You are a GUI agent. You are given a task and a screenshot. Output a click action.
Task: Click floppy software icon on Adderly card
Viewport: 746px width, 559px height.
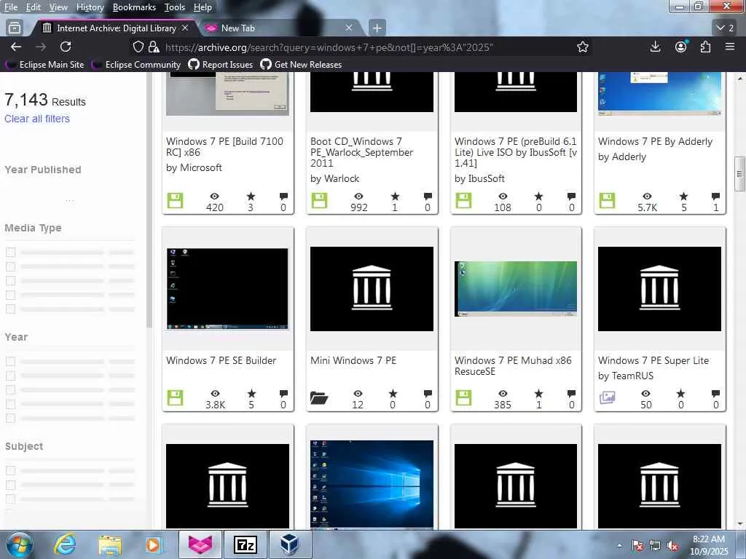pos(607,201)
